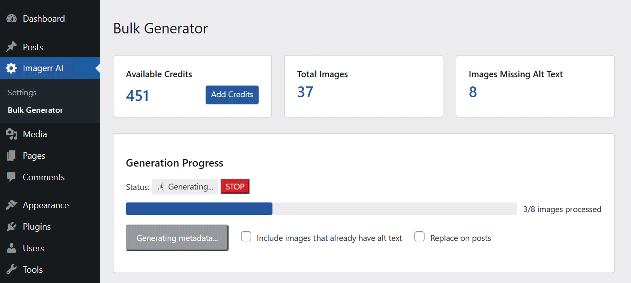Open the Settings submenu item

click(x=22, y=93)
